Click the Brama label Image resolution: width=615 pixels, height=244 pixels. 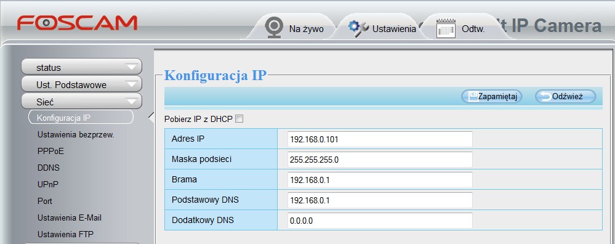click(x=184, y=180)
